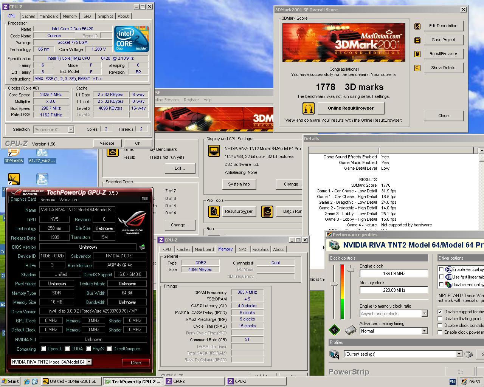
Task: Check Disable vertical sync D3D option
Action: pyautogui.click(x=441, y=285)
